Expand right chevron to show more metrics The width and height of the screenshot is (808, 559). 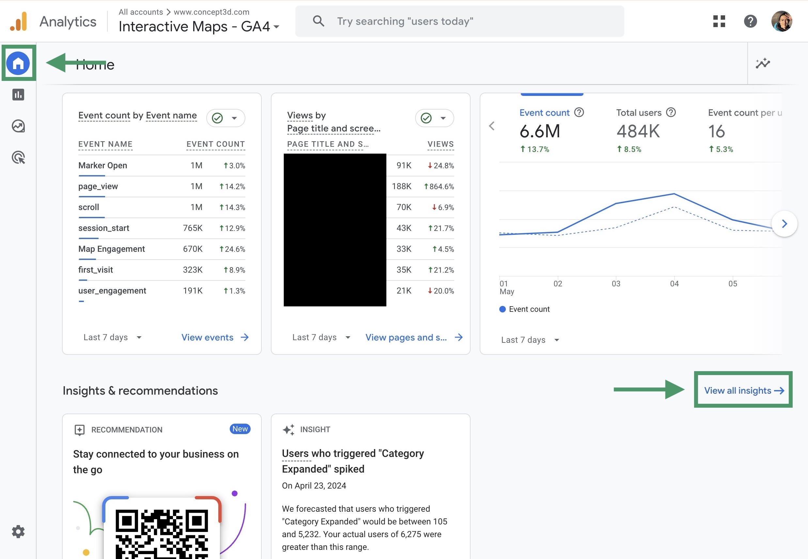pyautogui.click(x=785, y=223)
